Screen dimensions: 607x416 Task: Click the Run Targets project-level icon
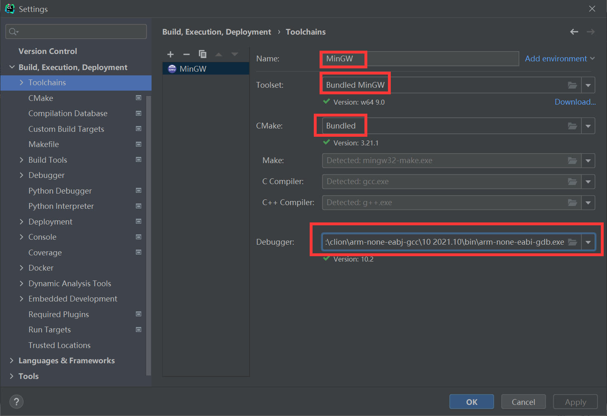139,330
